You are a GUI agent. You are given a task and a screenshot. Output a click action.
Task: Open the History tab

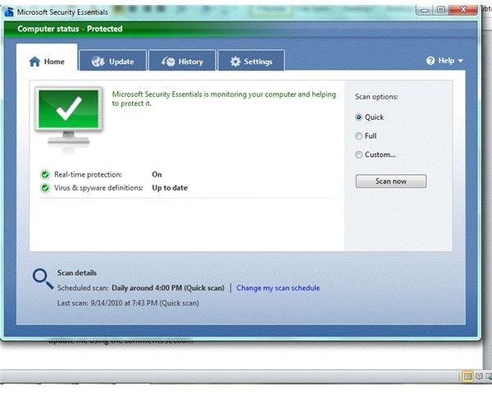click(182, 61)
